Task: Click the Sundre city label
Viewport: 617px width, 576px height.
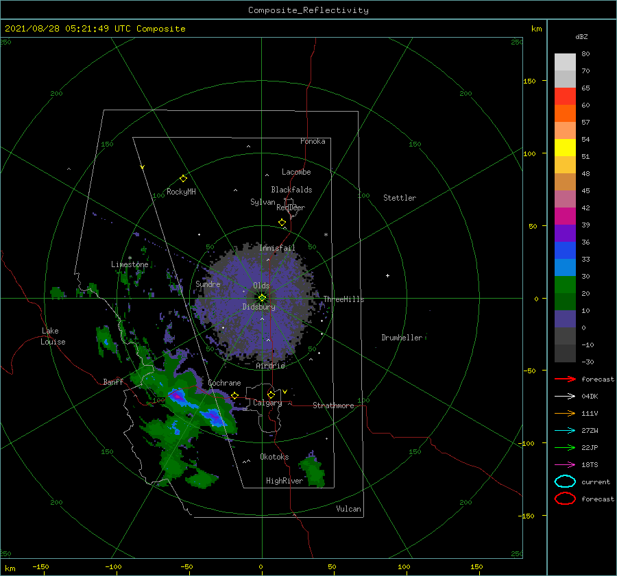Action: (208, 284)
